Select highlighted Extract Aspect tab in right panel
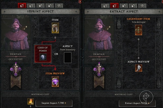Viewport: 163px width, 108px height. tap(114, 6)
